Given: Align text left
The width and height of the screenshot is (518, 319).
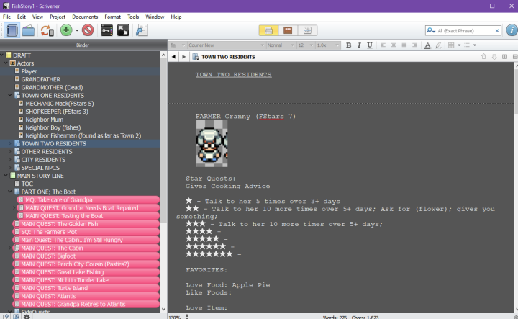Looking at the screenshot, I should click(x=383, y=45).
